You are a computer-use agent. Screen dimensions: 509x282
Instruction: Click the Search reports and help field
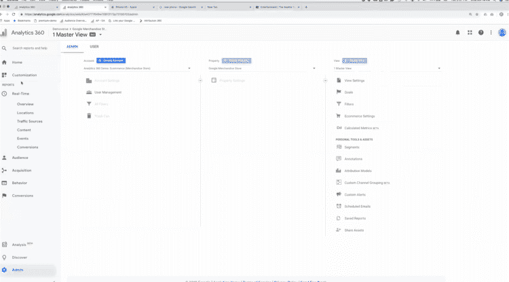click(x=30, y=48)
